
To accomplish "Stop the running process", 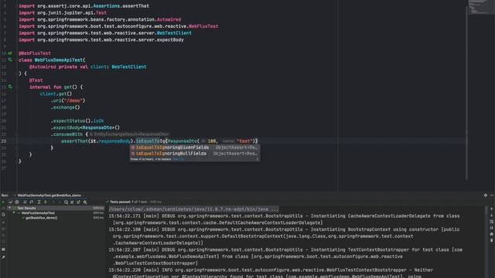I will 3,222.
